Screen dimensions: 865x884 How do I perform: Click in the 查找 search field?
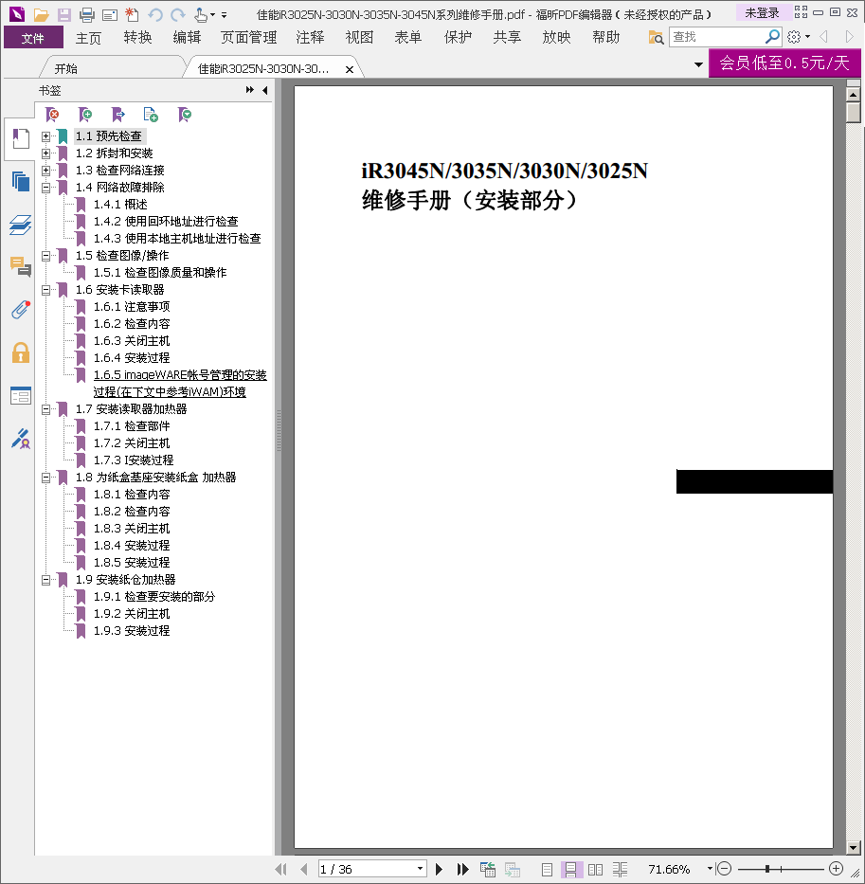(x=716, y=37)
